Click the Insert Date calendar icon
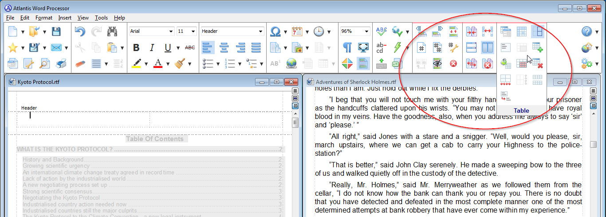Screen dimensions: 606x217 coord(297,32)
